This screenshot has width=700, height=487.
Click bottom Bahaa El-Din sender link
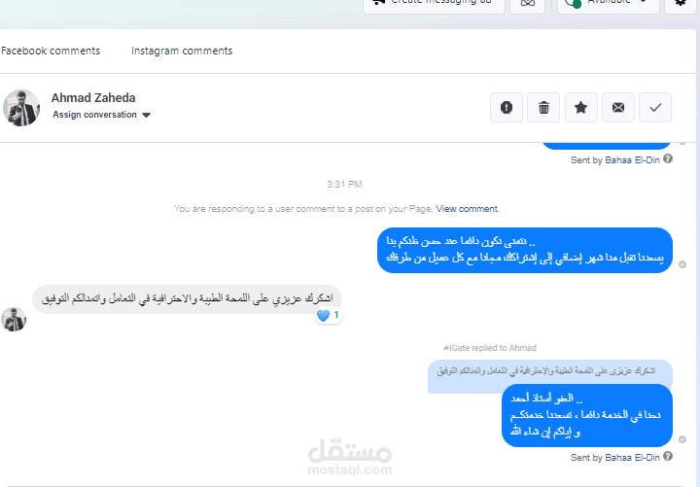[x=632, y=458]
